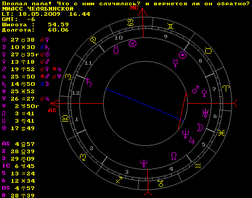Click the AS 4 Libra 57 cusp row

(x=18, y=144)
